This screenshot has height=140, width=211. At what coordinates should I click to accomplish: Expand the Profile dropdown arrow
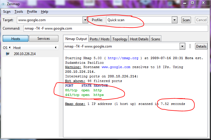tap(175, 20)
